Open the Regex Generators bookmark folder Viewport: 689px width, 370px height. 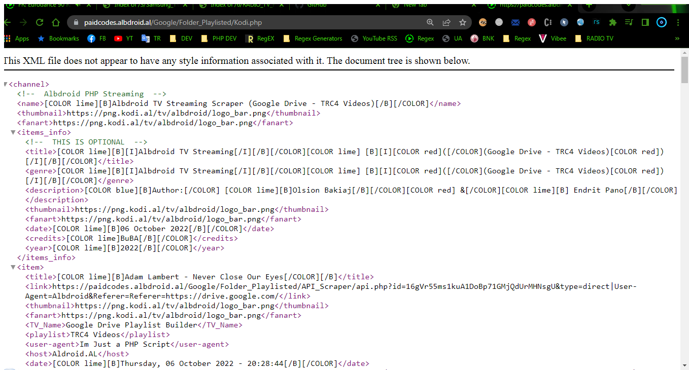(313, 39)
